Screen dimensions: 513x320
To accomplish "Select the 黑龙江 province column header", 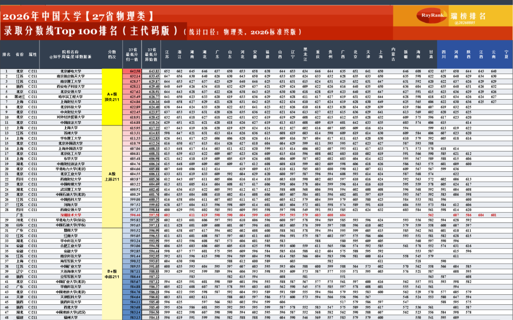I will [x=305, y=54].
